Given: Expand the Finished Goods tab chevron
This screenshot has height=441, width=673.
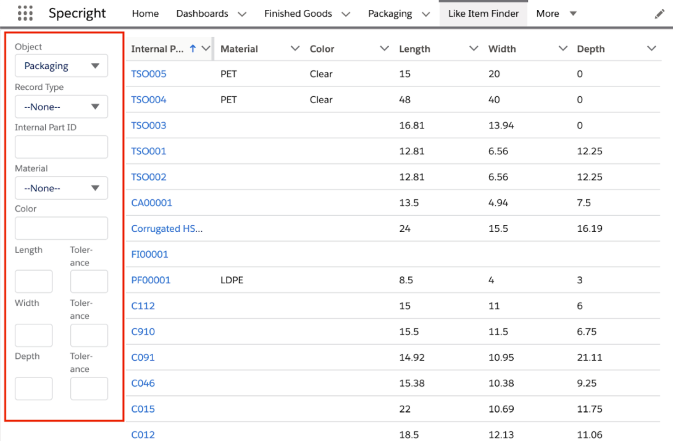Looking at the screenshot, I should pyautogui.click(x=346, y=14).
